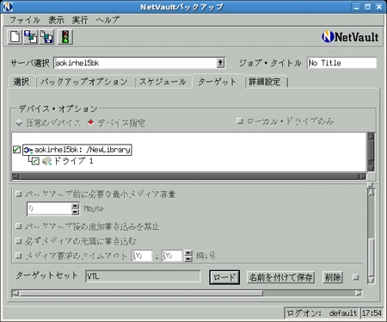Image resolution: width=387 pixels, height=322 pixels.
Task: Click the ロード button
Action: tap(224, 277)
